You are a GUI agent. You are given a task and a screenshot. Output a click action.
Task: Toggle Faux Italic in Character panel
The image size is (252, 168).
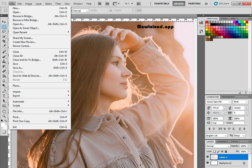214,129
